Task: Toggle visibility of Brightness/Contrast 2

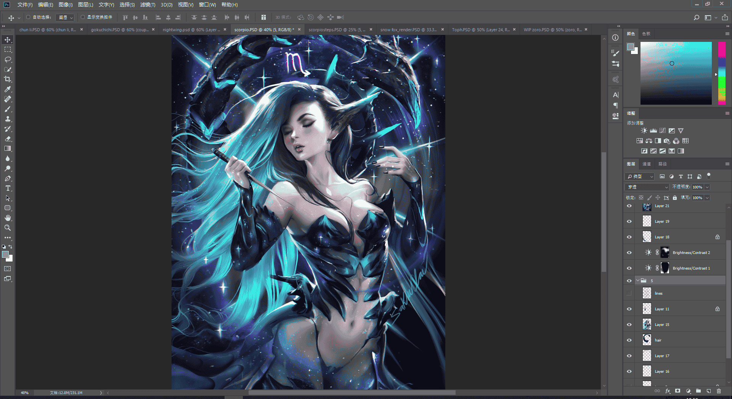Action: 629,253
